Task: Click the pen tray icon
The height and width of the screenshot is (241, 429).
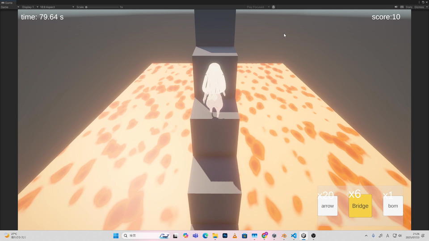Action: tap(380, 236)
